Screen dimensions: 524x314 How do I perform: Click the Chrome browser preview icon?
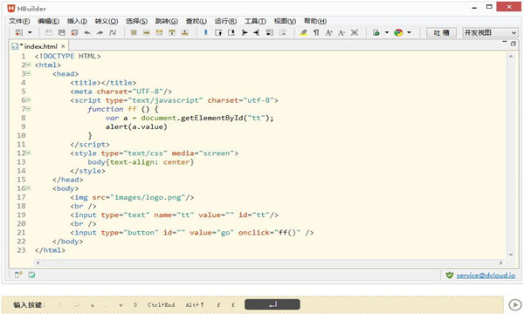(x=398, y=32)
